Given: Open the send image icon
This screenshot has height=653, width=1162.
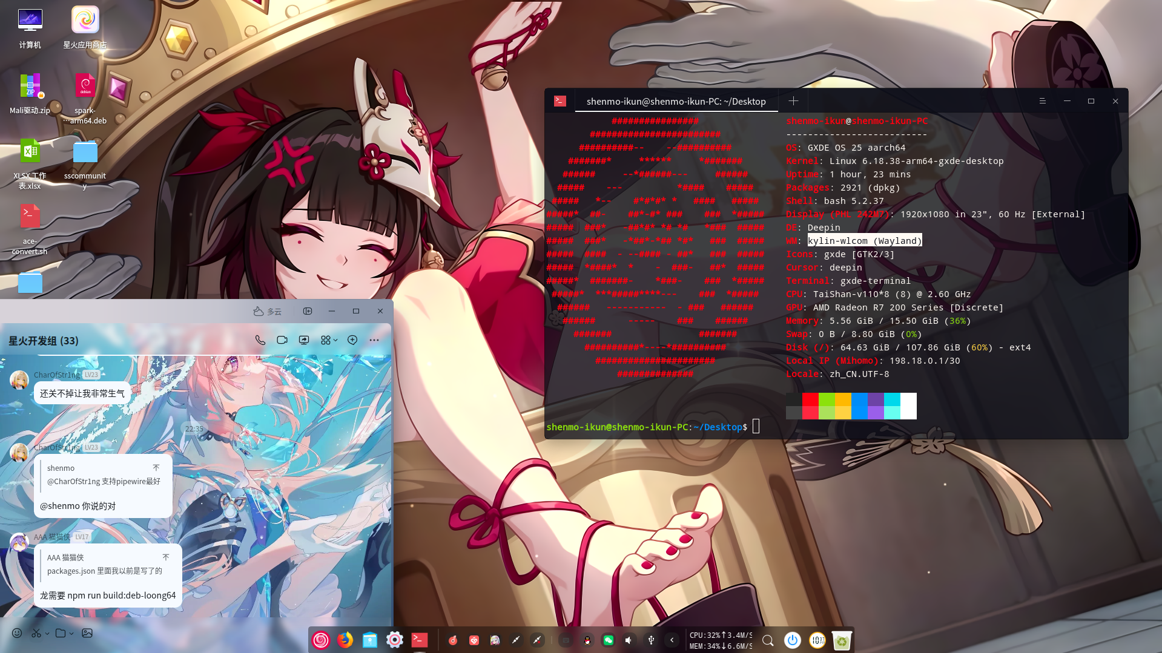Looking at the screenshot, I should click(87, 633).
